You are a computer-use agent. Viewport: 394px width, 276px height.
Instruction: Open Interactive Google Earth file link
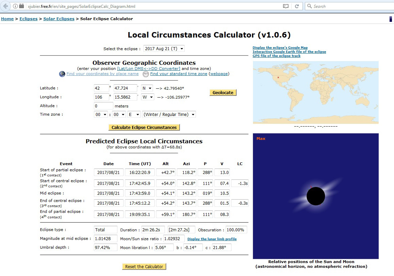coord(289,52)
